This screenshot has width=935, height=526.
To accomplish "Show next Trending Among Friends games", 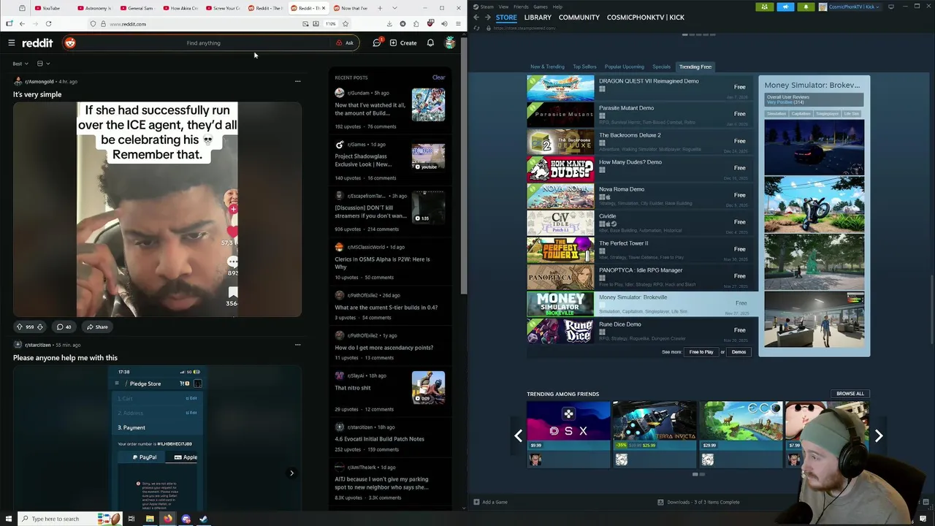I will [x=879, y=436].
